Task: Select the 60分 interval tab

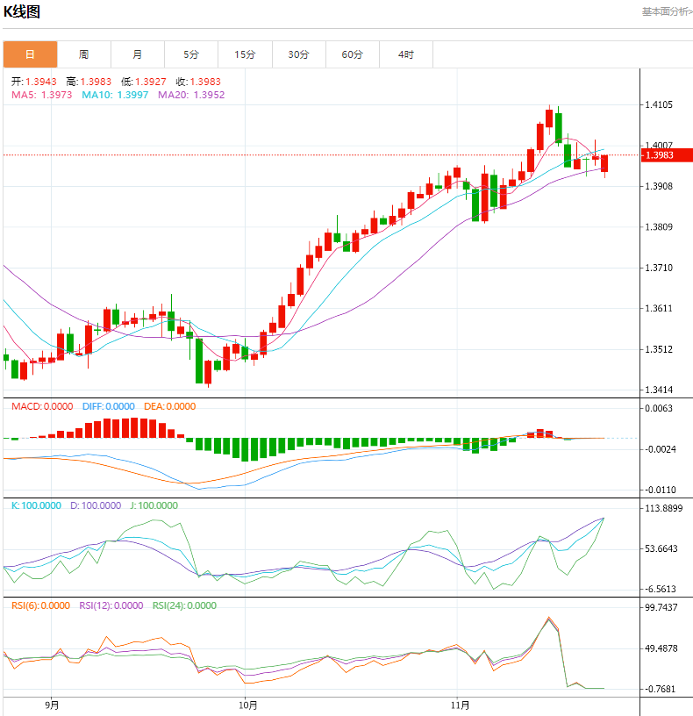Action: coord(353,54)
